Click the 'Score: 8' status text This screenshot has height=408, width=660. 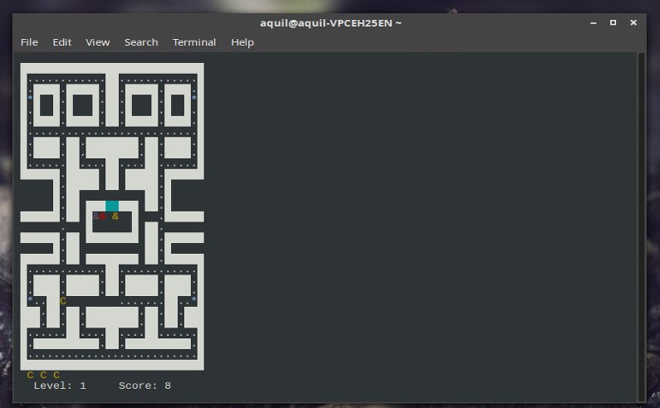click(144, 386)
